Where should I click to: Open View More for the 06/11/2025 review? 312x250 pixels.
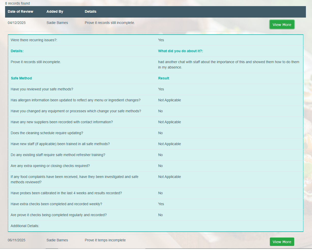point(282,242)
